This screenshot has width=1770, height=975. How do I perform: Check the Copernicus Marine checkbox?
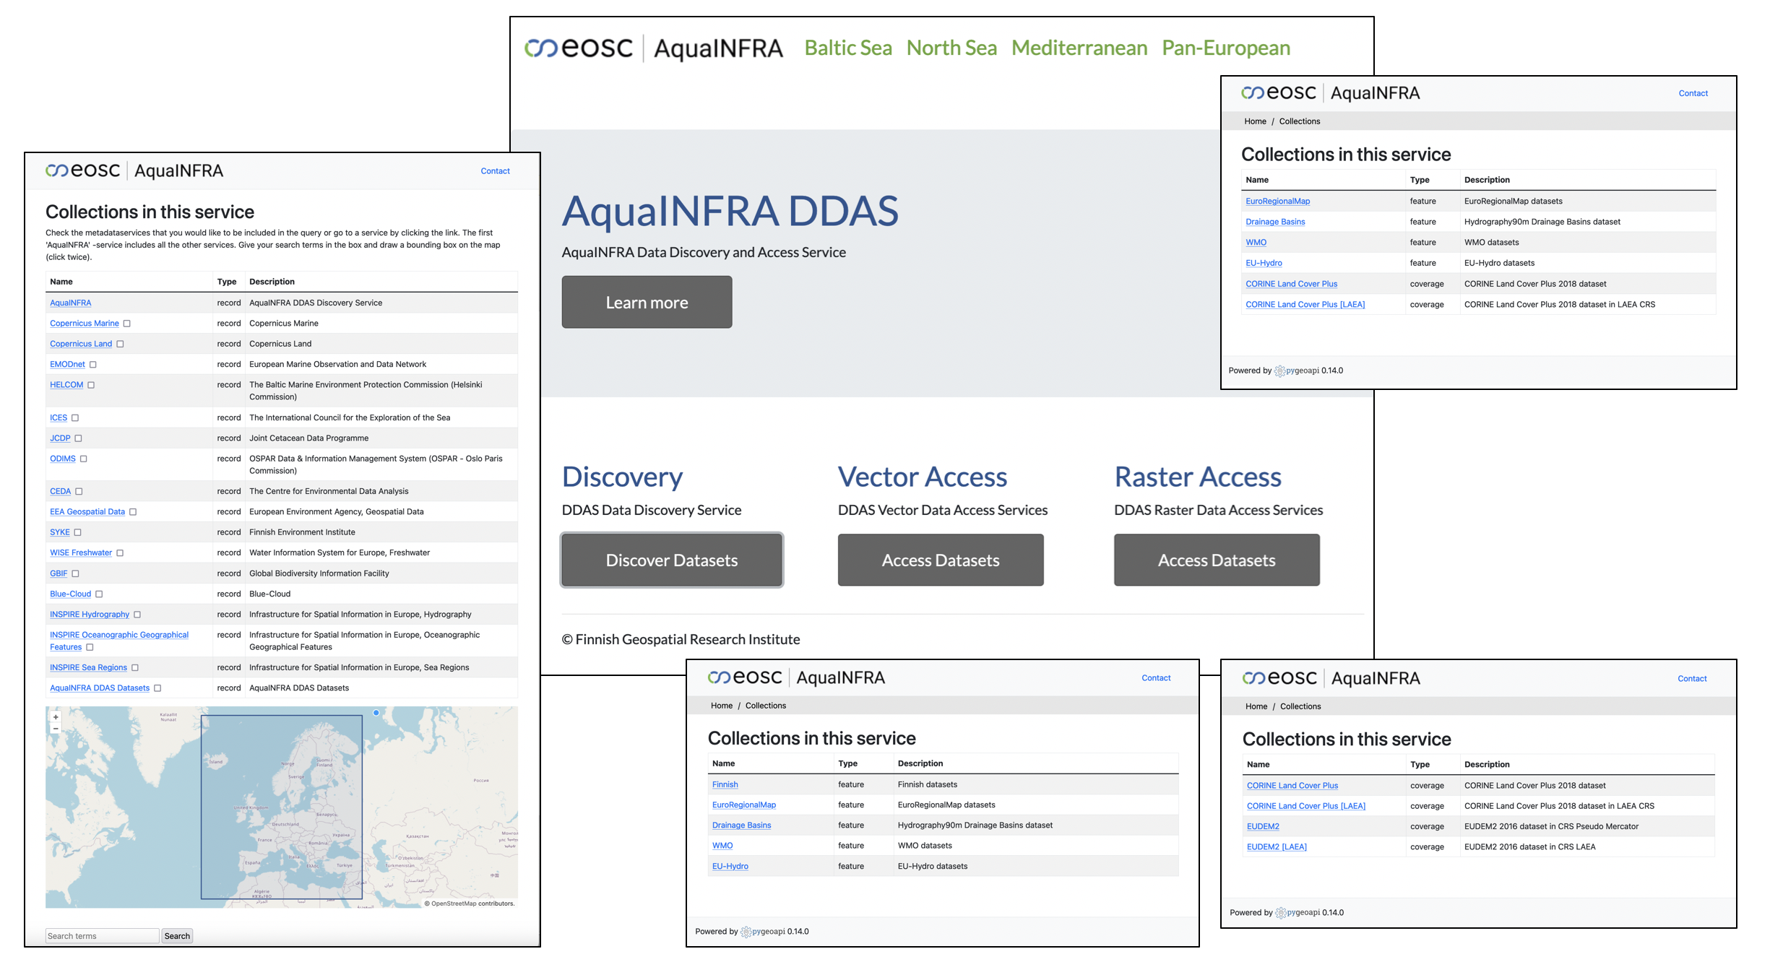click(127, 324)
